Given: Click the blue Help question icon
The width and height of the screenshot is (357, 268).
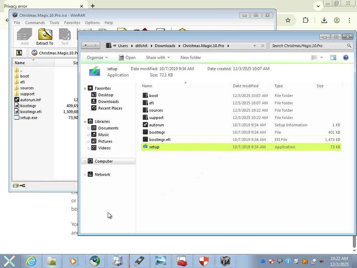Looking at the screenshot, I should 345,58.
